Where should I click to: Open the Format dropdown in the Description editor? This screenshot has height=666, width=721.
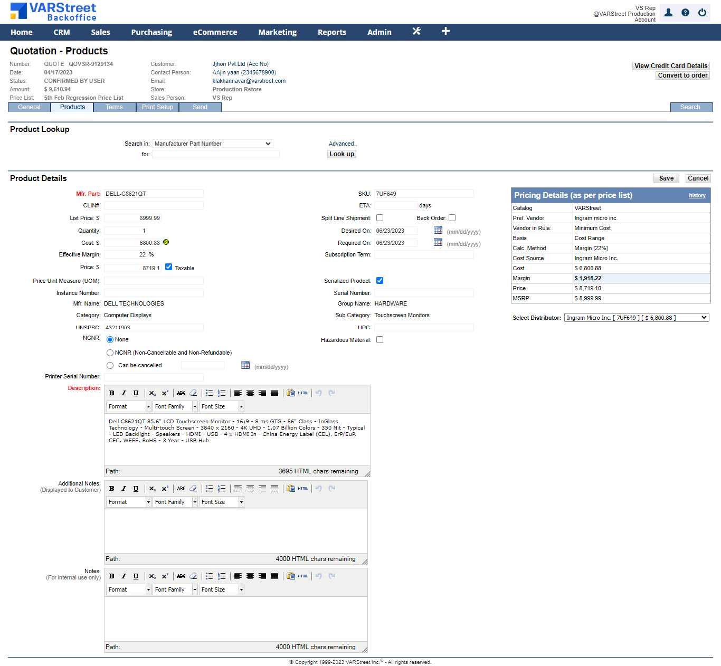pos(129,406)
